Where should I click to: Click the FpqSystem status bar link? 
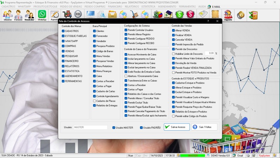[x=265, y=156]
